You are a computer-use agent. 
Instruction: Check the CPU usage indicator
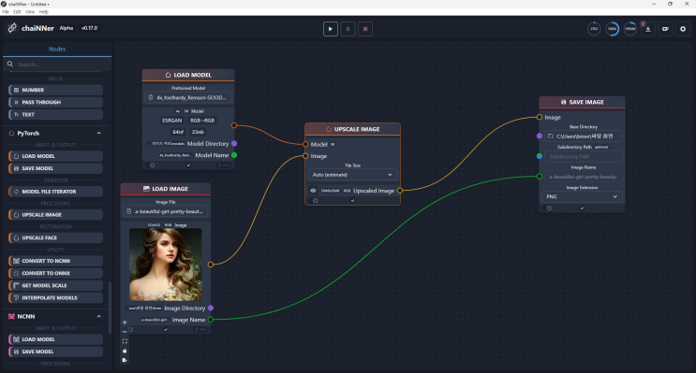pos(594,29)
